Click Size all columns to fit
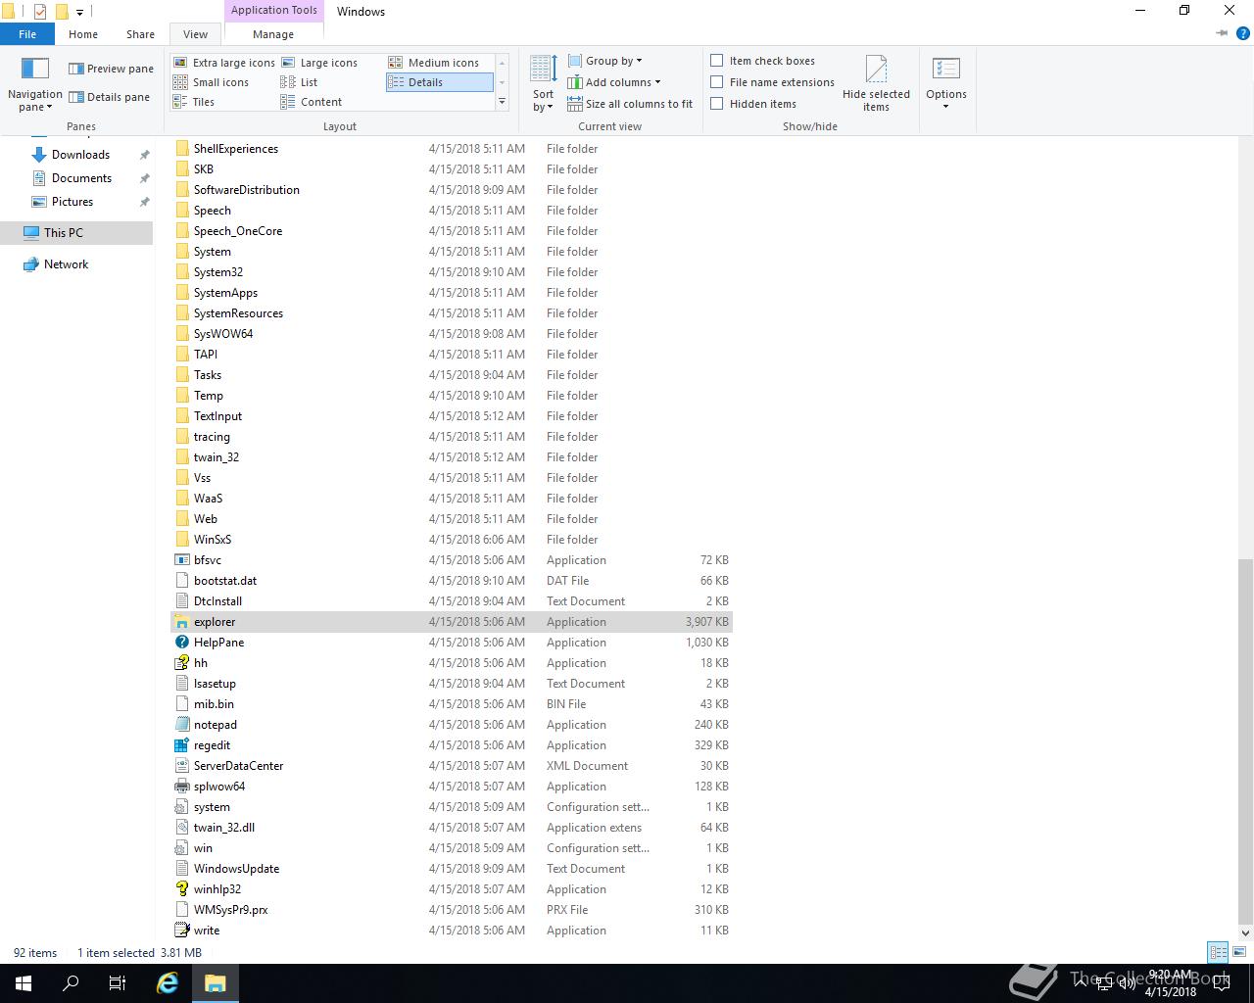 pyautogui.click(x=630, y=104)
